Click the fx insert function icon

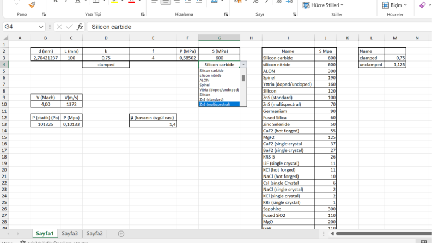[80, 27]
